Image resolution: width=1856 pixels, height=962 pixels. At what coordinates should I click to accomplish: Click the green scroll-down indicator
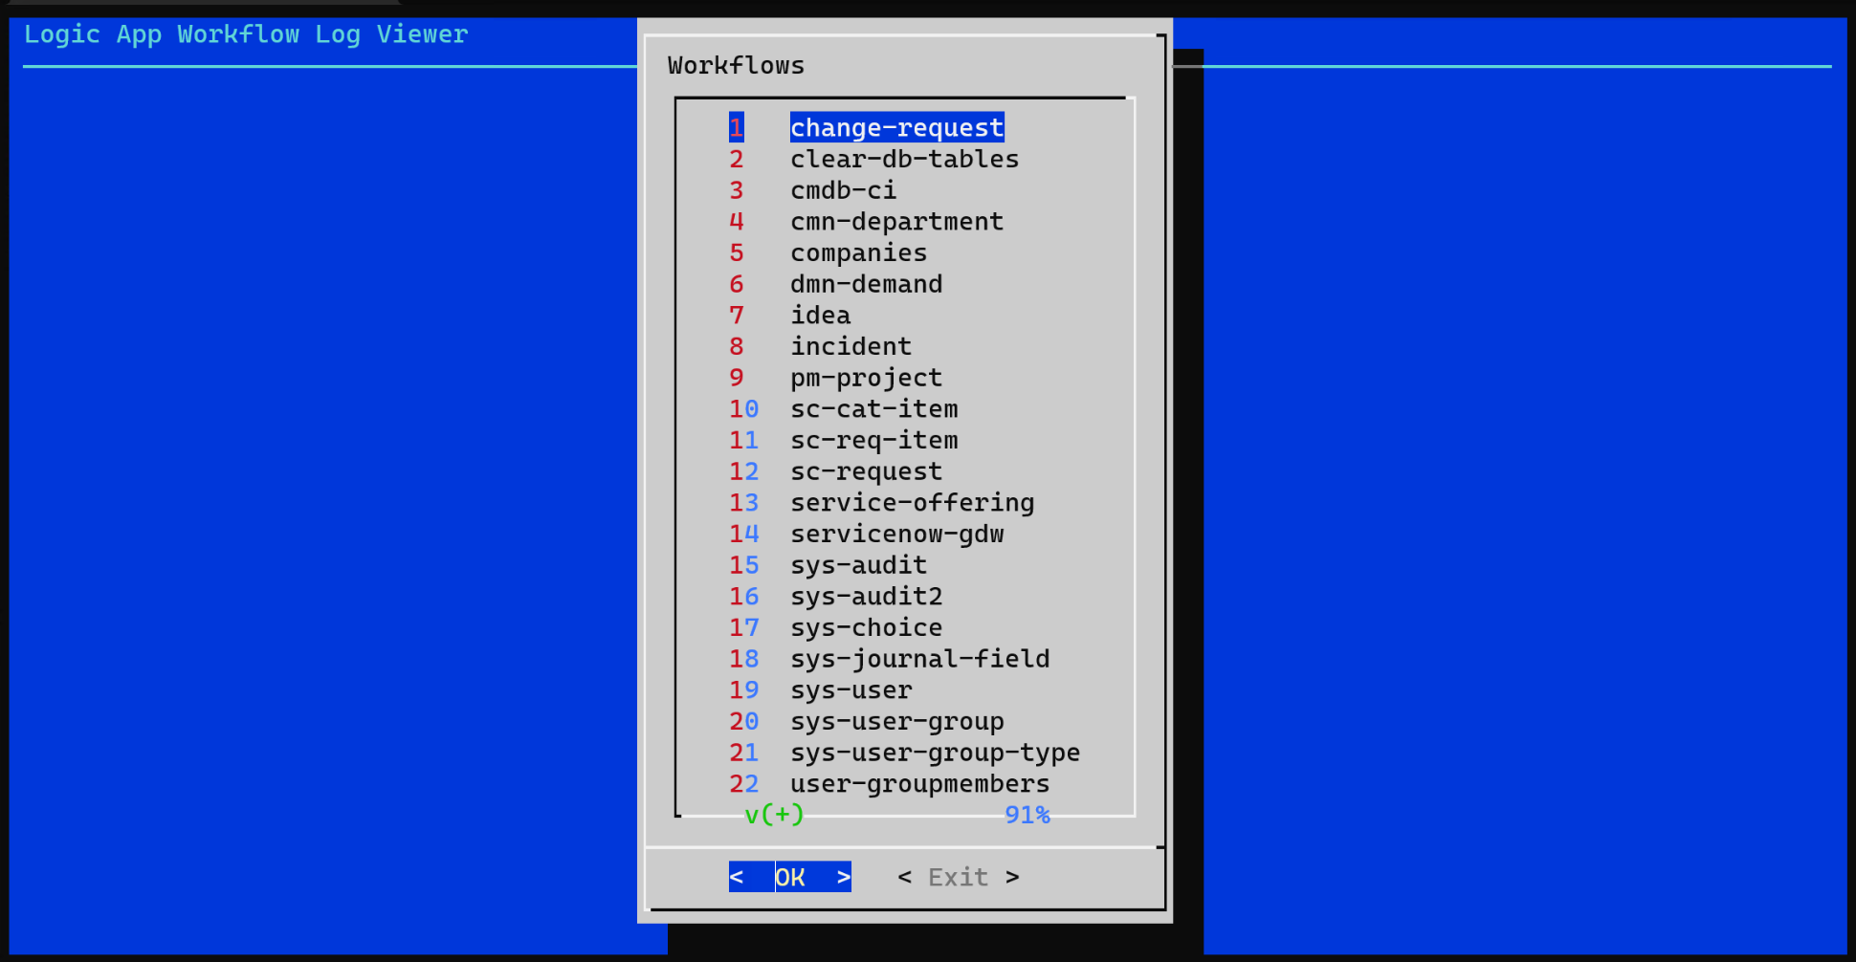[771, 815]
